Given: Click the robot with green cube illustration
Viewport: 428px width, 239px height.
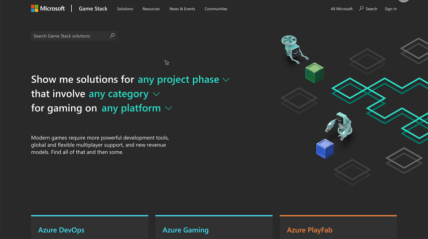Looking at the screenshot, I should click(302, 59).
